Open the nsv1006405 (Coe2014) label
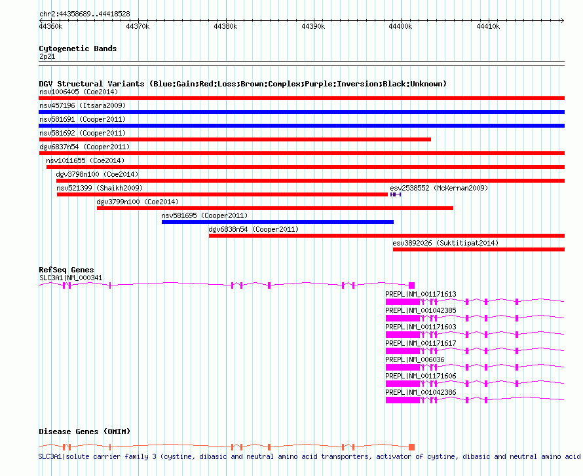The image size is (583, 476). point(79,92)
